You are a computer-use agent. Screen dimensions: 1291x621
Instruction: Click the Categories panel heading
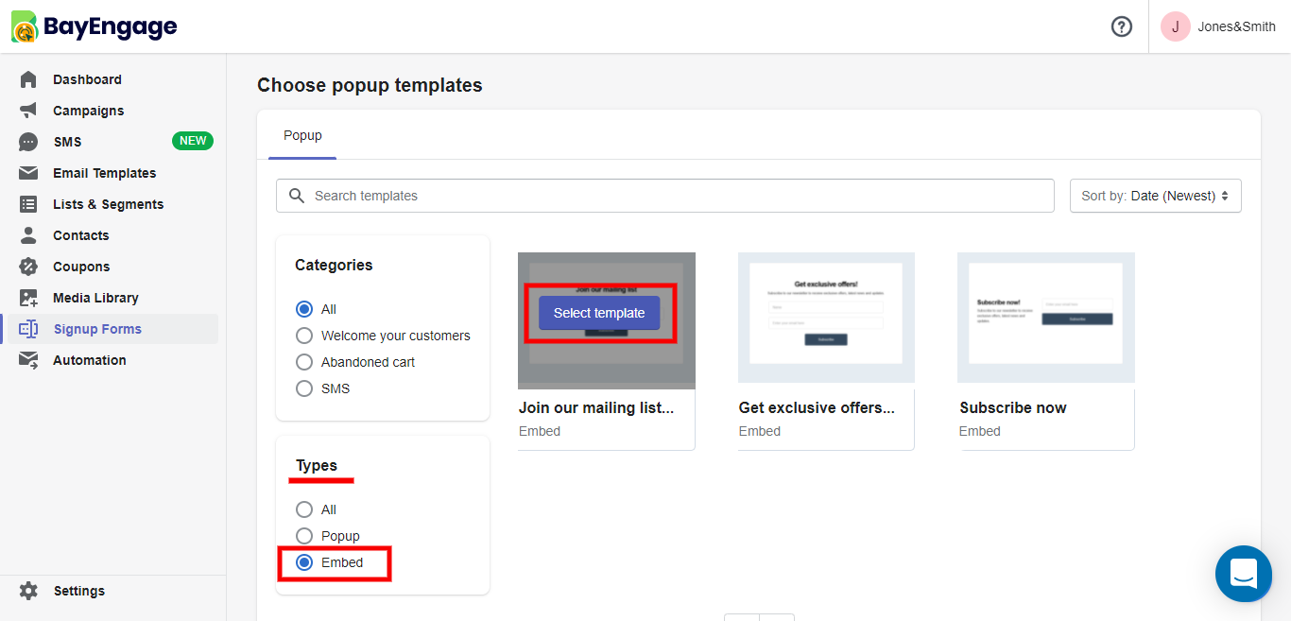coord(334,265)
